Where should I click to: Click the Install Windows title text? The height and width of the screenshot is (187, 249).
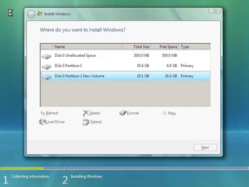pos(57,14)
